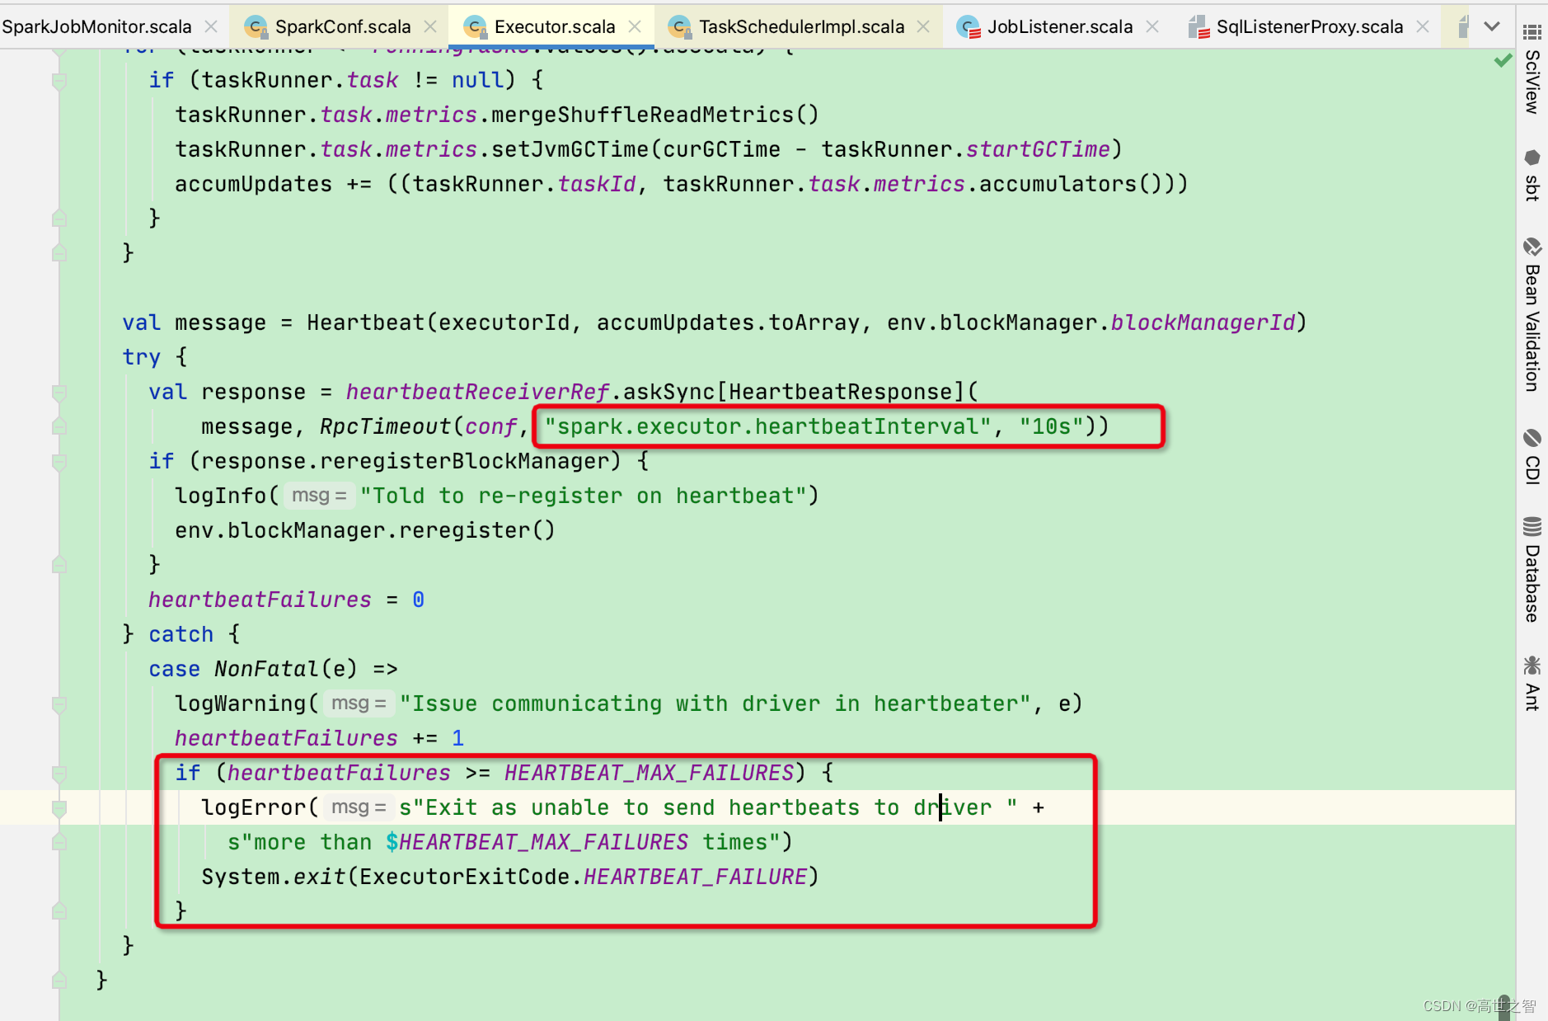Collapse the 'if (heartbeatFailures >= ...' block
The width and height of the screenshot is (1548, 1021).
pos(59,774)
